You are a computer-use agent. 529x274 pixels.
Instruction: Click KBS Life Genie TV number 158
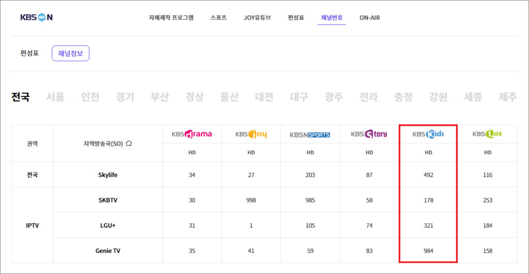[488, 250]
